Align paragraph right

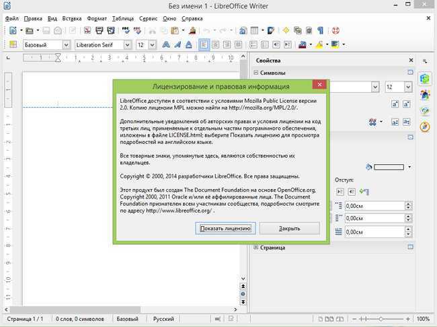click(x=227, y=44)
